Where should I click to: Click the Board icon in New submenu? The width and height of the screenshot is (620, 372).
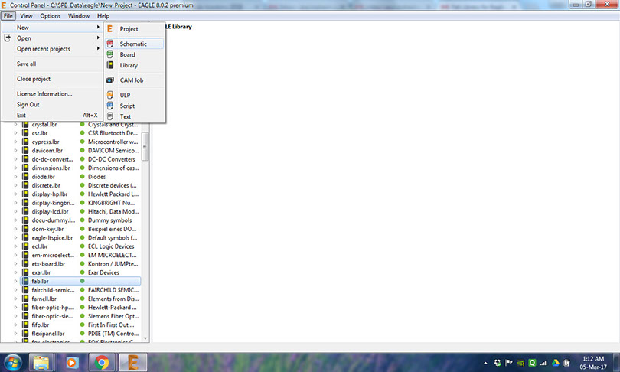click(110, 54)
